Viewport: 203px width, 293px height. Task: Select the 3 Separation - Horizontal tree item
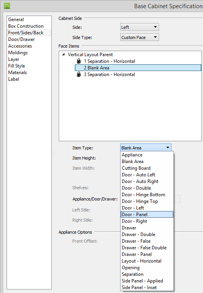click(x=109, y=75)
